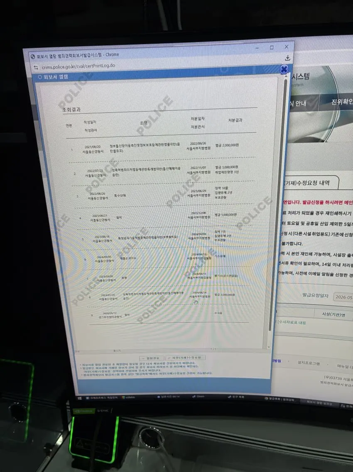Open the Windows Start menu

click(80, 398)
